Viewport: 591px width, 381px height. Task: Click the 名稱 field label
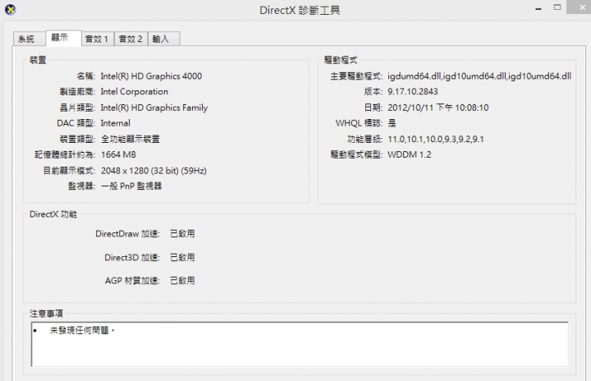point(86,76)
